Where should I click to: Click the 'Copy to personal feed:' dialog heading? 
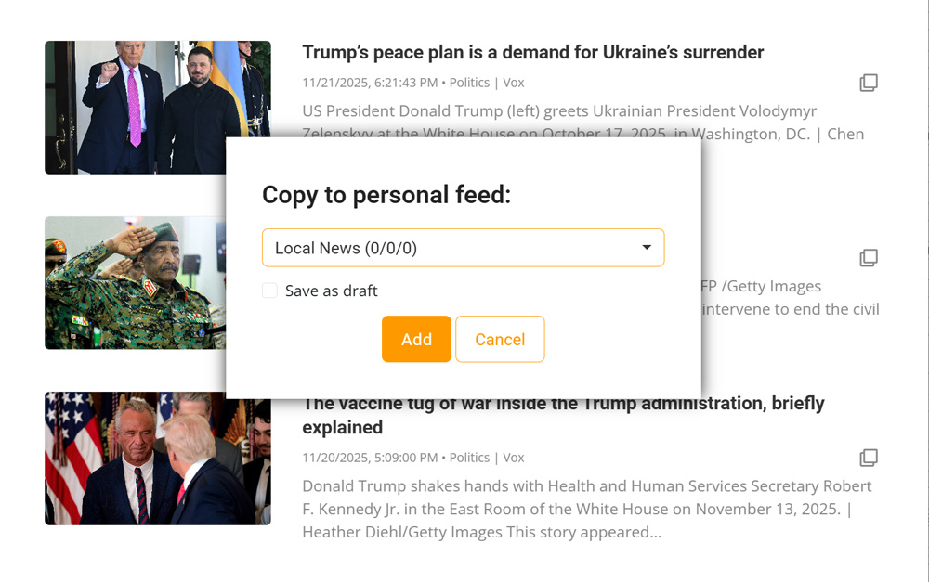pos(386,195)
